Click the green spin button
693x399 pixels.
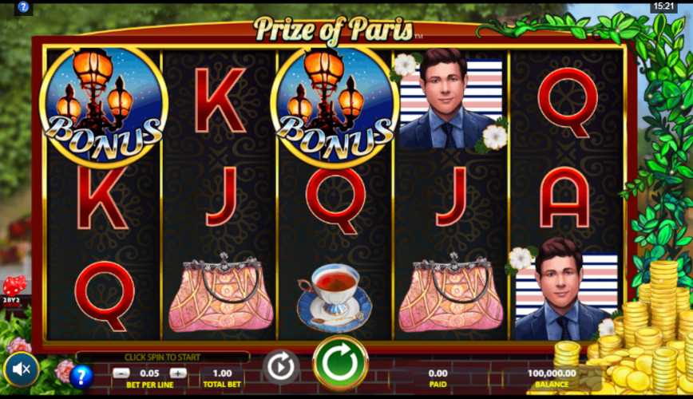(340, 363)
